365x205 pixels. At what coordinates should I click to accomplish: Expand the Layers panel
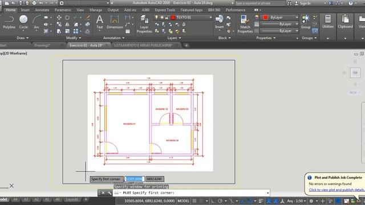click(x=174, y=38)
